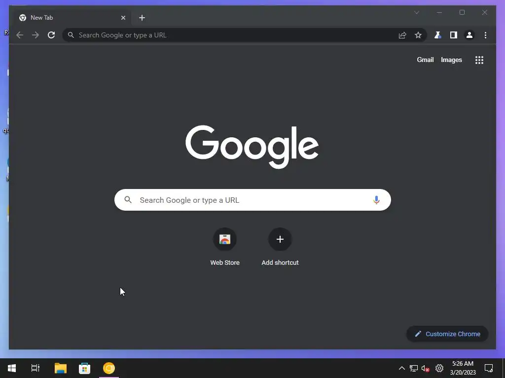Click the Chrome Canary taskbar icon
This screenshot has height=378, width=505.
coord(109,368)
